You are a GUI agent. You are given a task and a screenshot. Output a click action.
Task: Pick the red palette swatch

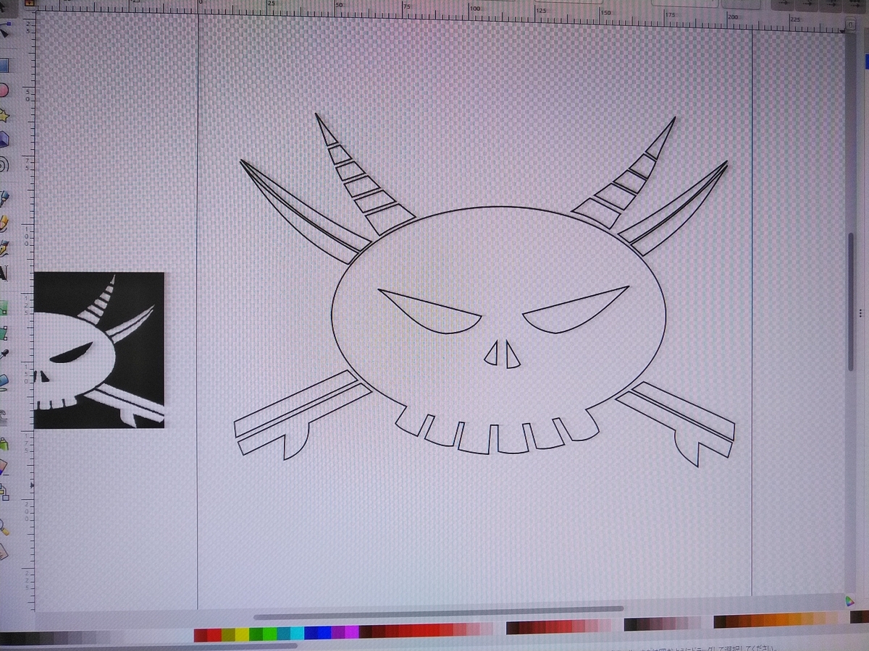[214, 634]
